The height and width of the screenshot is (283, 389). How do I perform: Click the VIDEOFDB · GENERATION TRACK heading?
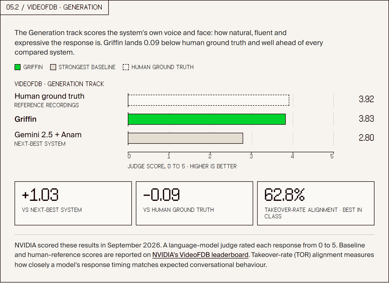[x=59, y=84]
